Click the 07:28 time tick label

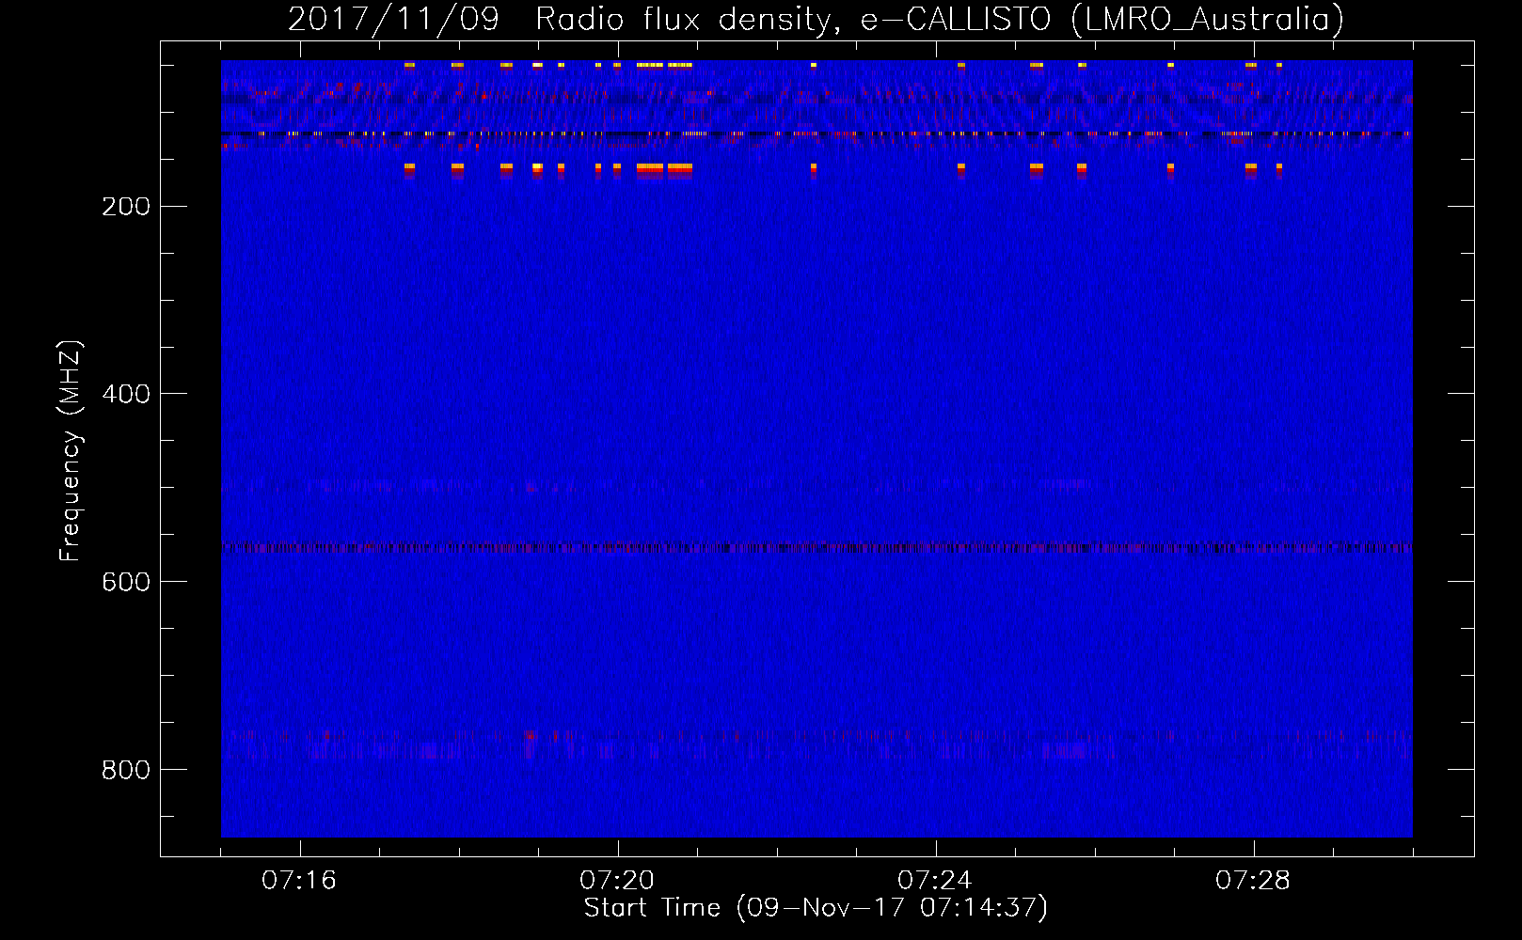1253,881
